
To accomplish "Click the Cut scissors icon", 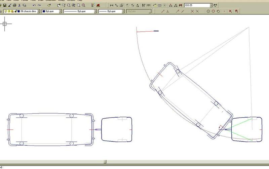I will pyautogui.click(x=20, y=5).
